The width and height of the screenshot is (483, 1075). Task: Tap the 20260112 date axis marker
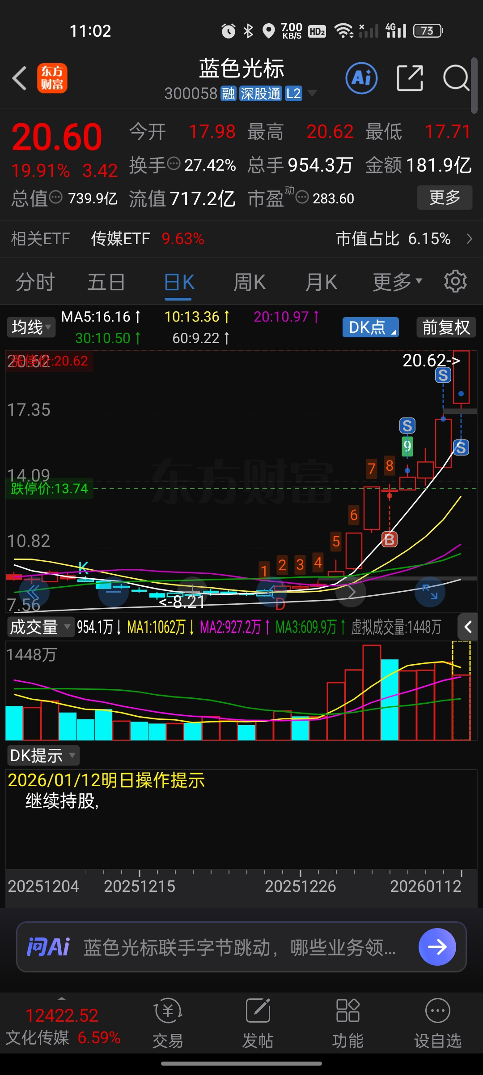click(x=425, y=886)
